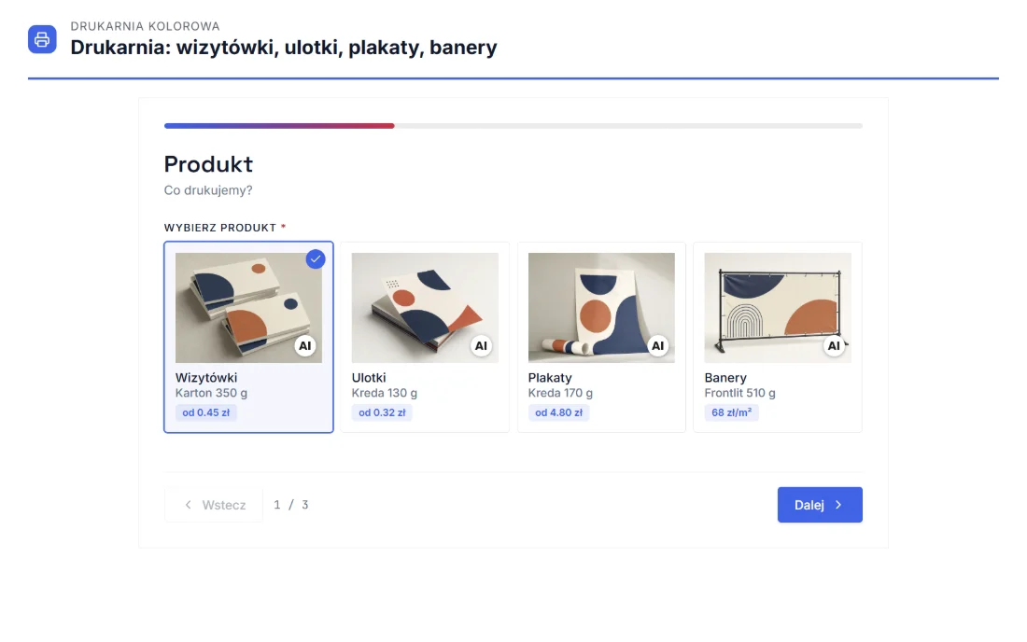Screen dimensions: 1027x642
Task: Click the Drukarnia: wizytówki, ulotki page title
Action: point(284,47)
